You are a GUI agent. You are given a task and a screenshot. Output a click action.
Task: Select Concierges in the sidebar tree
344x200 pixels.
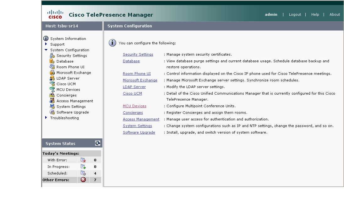click(x=67, y=95)
